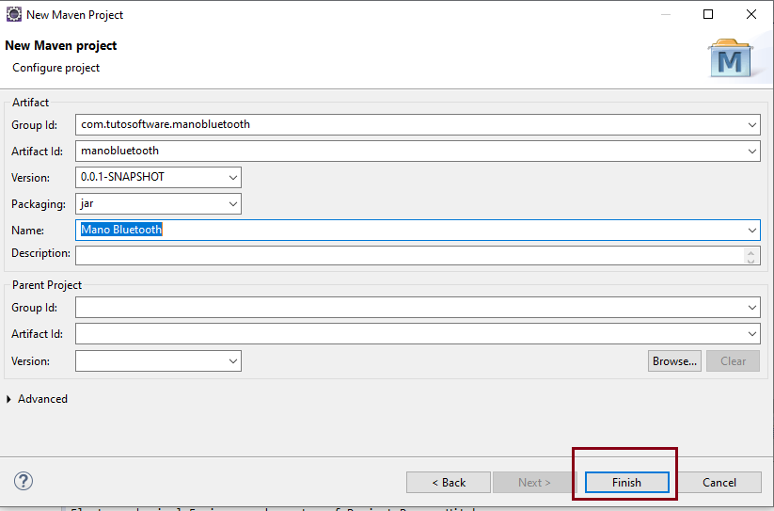Open the Artifact Group Id dropdown arrow

click(x=751, y=125)
